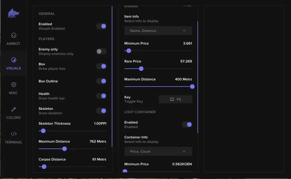Click the keyboard icon beside F5

click(x=172, y=99)
